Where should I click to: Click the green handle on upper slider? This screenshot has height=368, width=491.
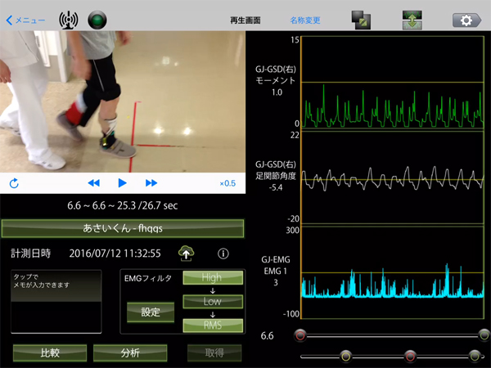(x=484, y=335)
